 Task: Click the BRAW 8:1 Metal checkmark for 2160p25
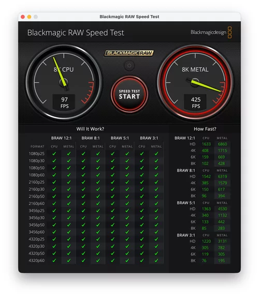coord(98,182)
